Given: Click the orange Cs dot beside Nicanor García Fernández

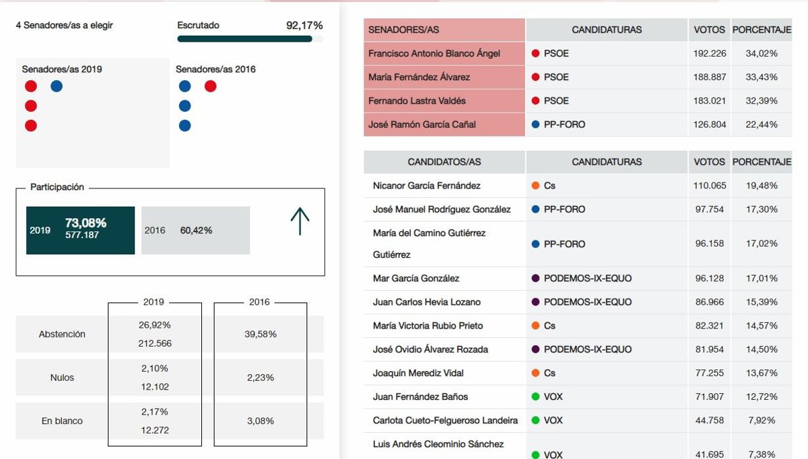Looking at the screenshot, I should point(536,186).
